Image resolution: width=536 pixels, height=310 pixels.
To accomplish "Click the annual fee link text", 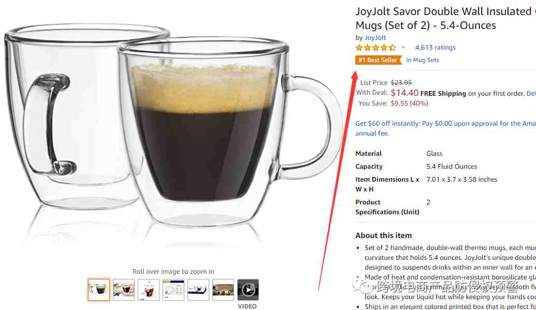I will [x=372, y=134].
